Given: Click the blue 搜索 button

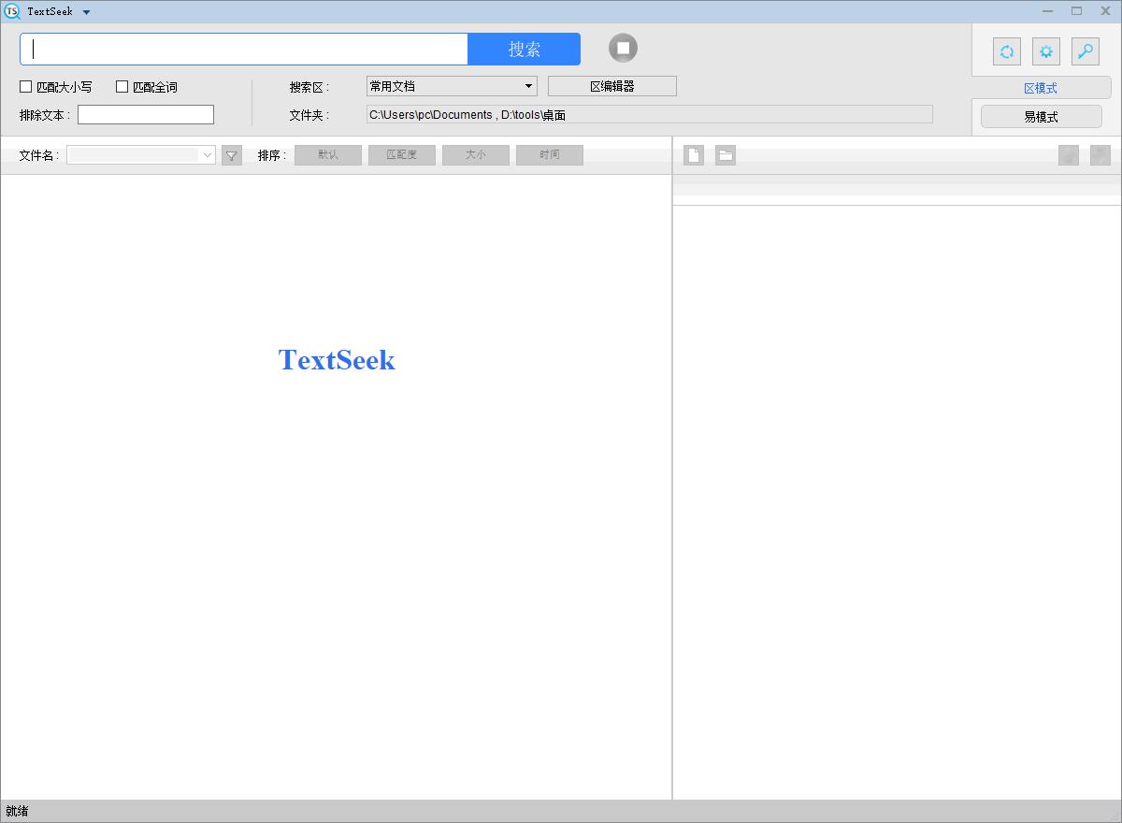Looking at the screenshot, I should coord(525,50).
